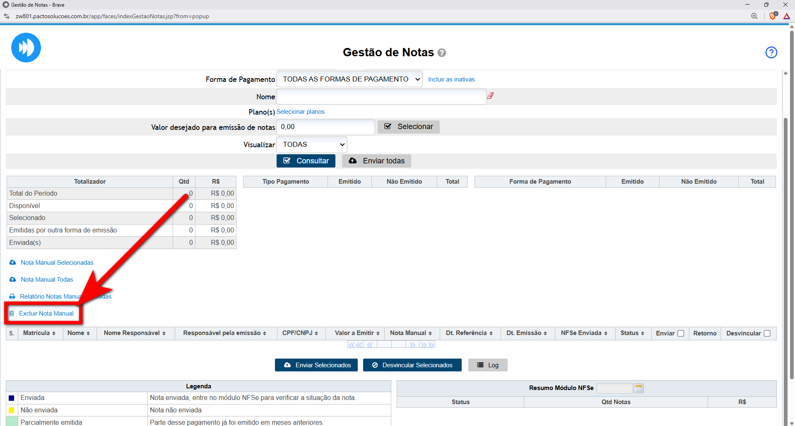Sort table by Status column header
The width and height of the screenshot is (795, 426).
(x=632, y=333)
